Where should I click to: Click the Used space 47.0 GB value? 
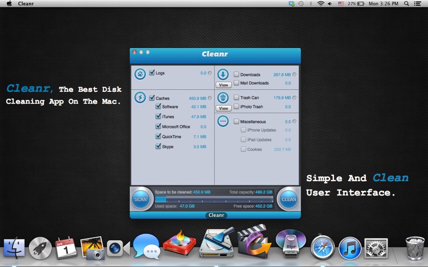(x=187, y=206)
